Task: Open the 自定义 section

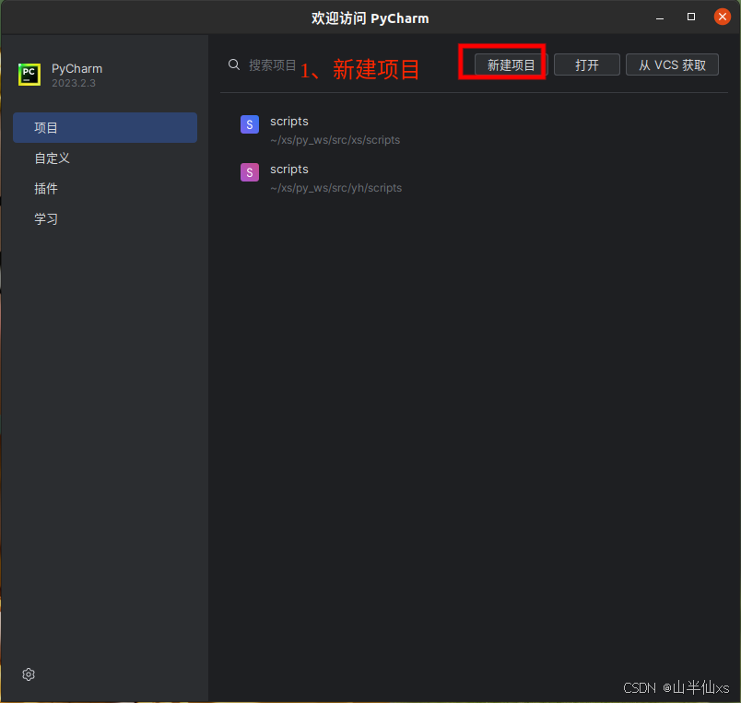Action: (105, 158)
